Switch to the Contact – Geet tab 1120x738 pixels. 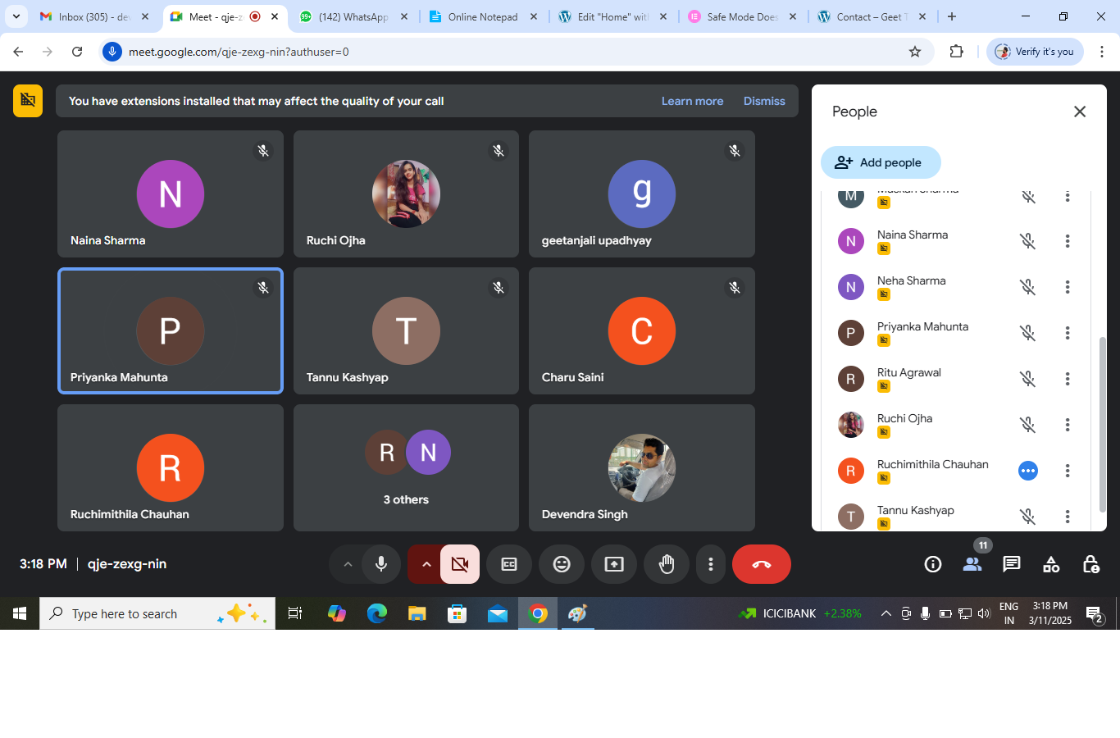[871, 16]
